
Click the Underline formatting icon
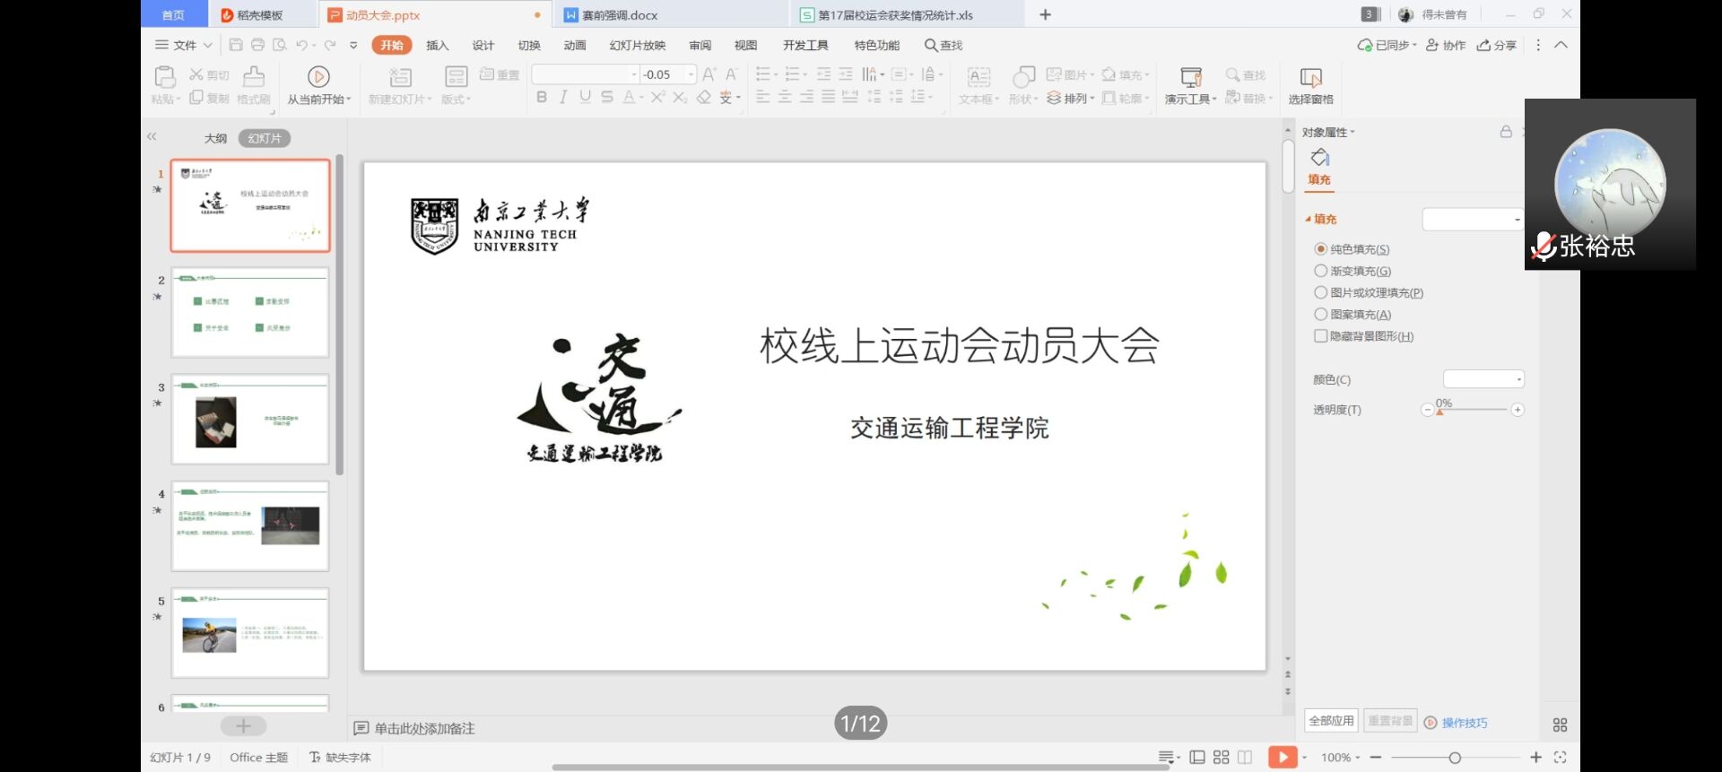tap(585, 98)
